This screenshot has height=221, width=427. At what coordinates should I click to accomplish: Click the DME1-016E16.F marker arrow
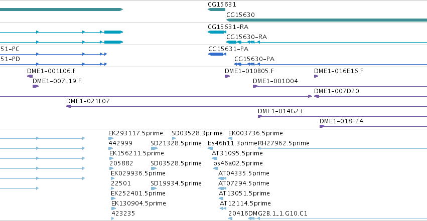(316, 76)
